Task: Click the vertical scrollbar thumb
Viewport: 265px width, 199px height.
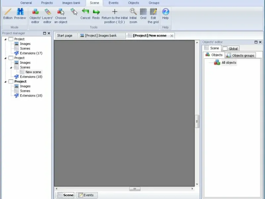Action: point(197,121)
